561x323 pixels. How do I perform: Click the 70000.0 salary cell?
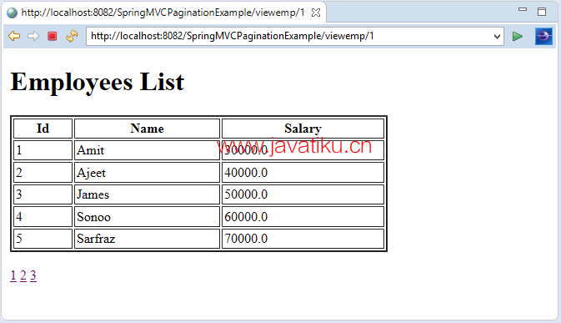coord(303,239)
